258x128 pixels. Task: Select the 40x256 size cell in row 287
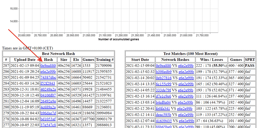[64, 66]
